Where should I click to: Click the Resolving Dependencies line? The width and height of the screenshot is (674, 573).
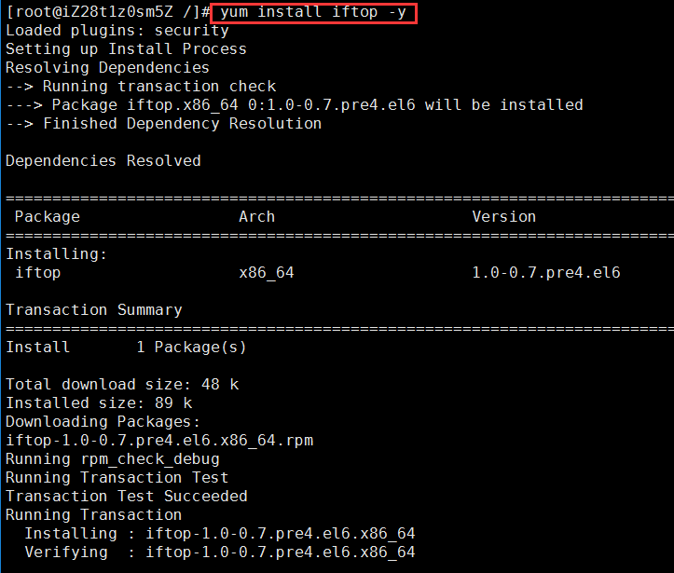(107, 68)
